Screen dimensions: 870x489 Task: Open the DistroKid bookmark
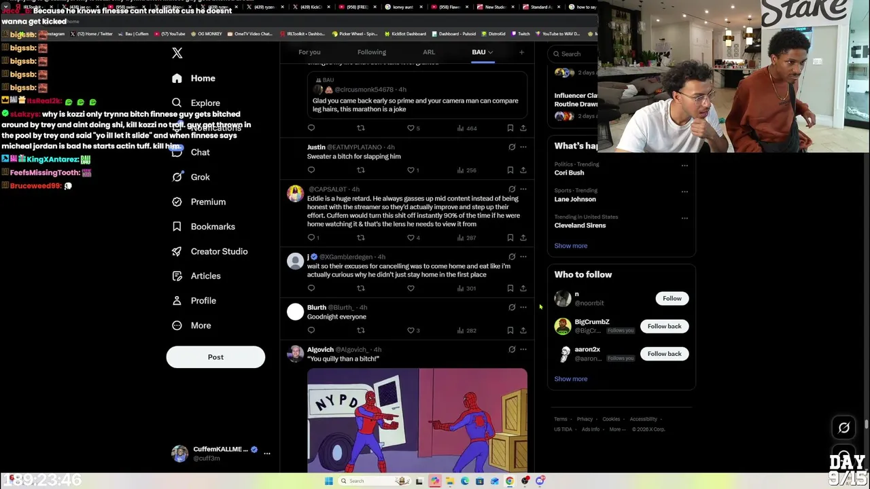tap(493, 34)
